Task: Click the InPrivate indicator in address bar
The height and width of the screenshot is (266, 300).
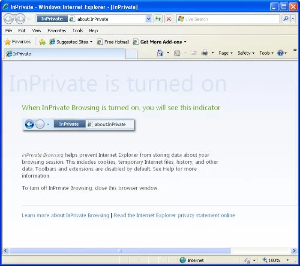Action: pos(52,19)
